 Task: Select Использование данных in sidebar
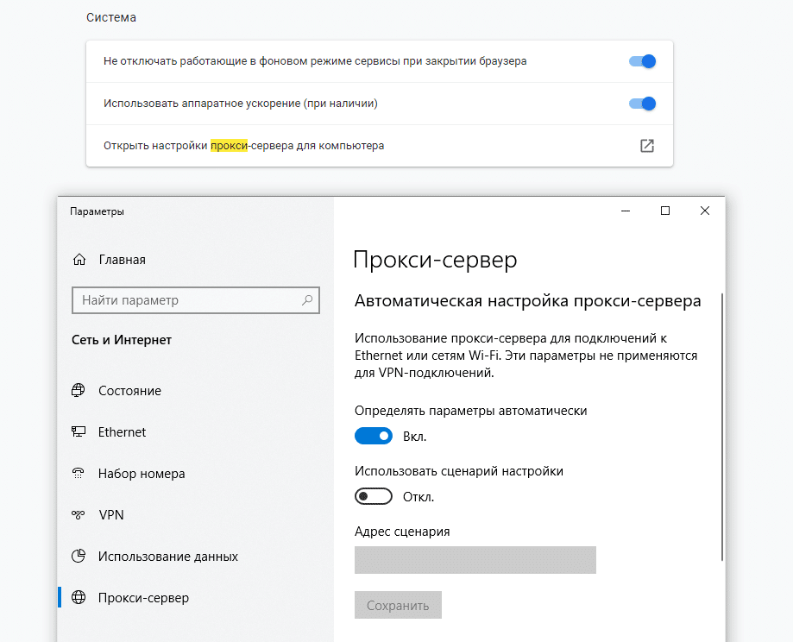click(x=167, y=557)
